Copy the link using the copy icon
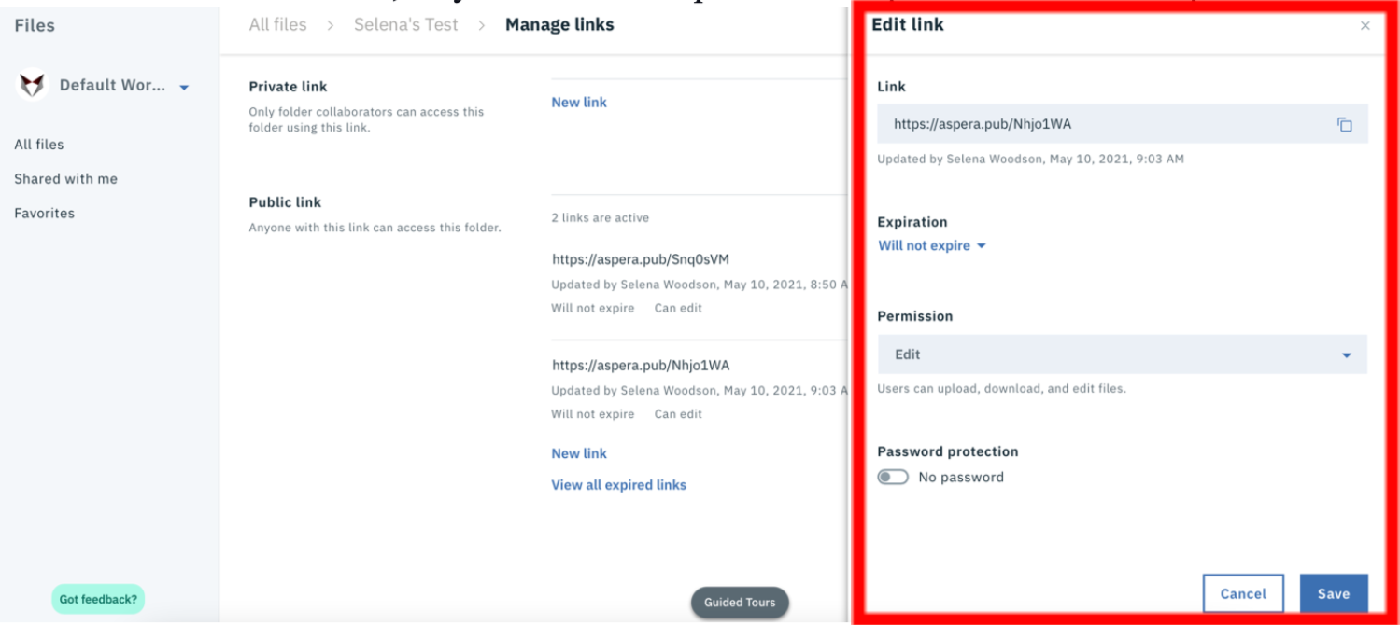The image size is (1400, 625). 1346,122
